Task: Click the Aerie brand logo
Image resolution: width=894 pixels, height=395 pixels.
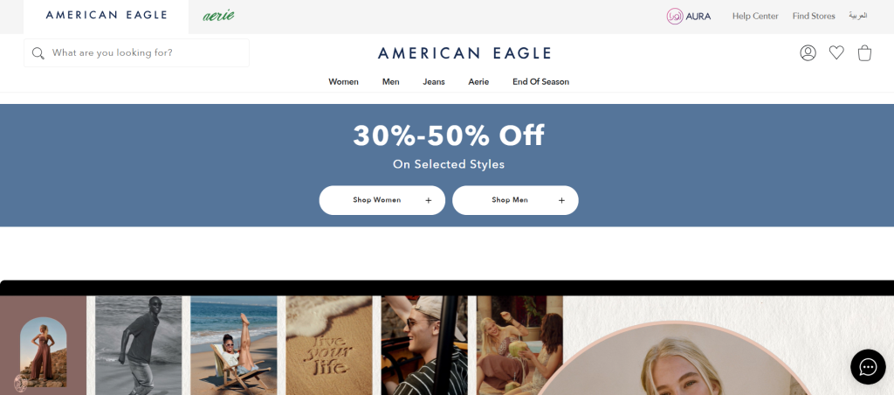Action: pos(218,16)
